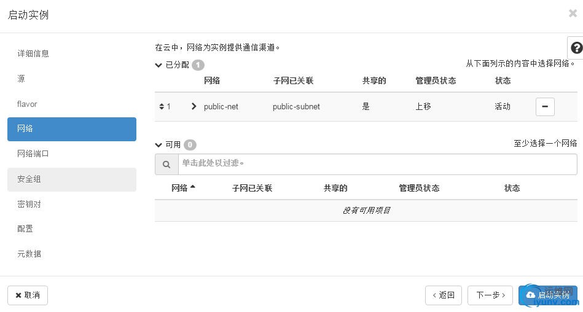Screen dimensions: 583x312
Task: Collapse the 已分配 section
Action: pyautogui.click(x=158, y=65)
